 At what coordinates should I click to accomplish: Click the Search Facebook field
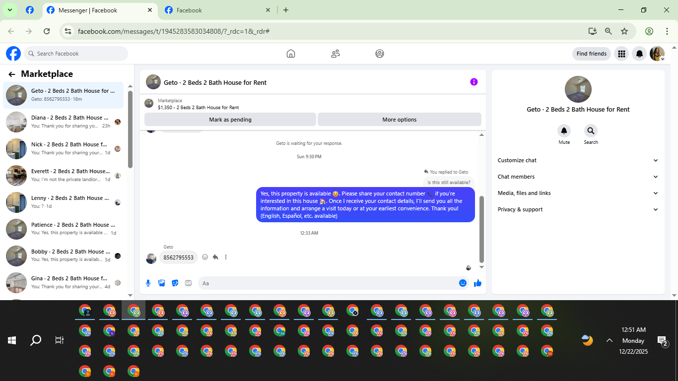(76, 54)
